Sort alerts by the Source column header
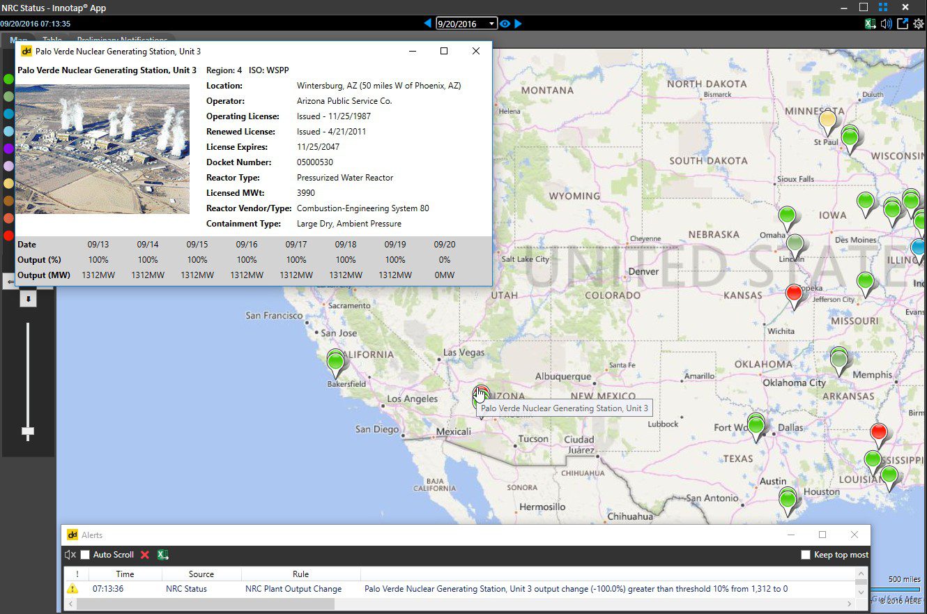Image resolution: width=927 pixels, height=614 pixels. 201,574
